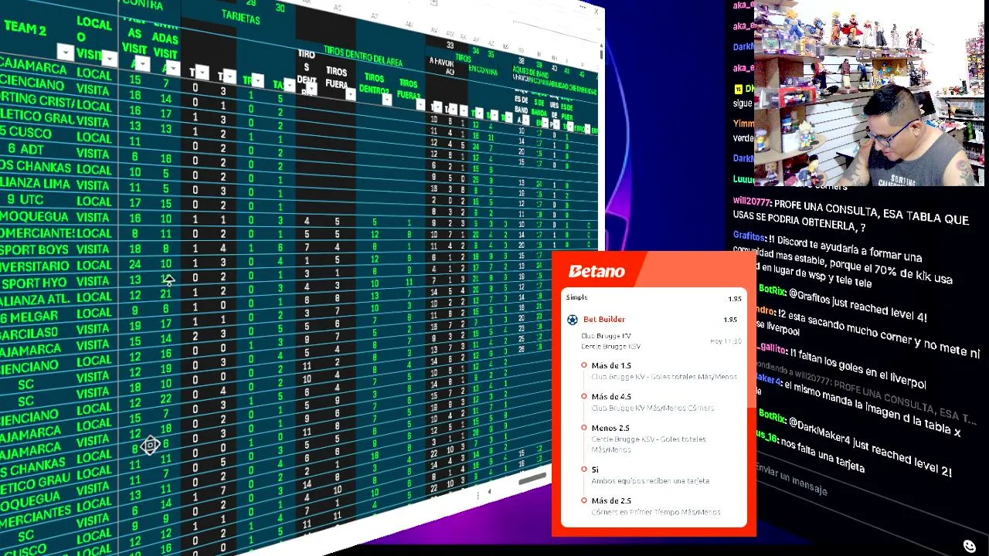Open the TIROS FUERA column filter dropdown
The height and width of the screenshot is (556, 989).
350,94
